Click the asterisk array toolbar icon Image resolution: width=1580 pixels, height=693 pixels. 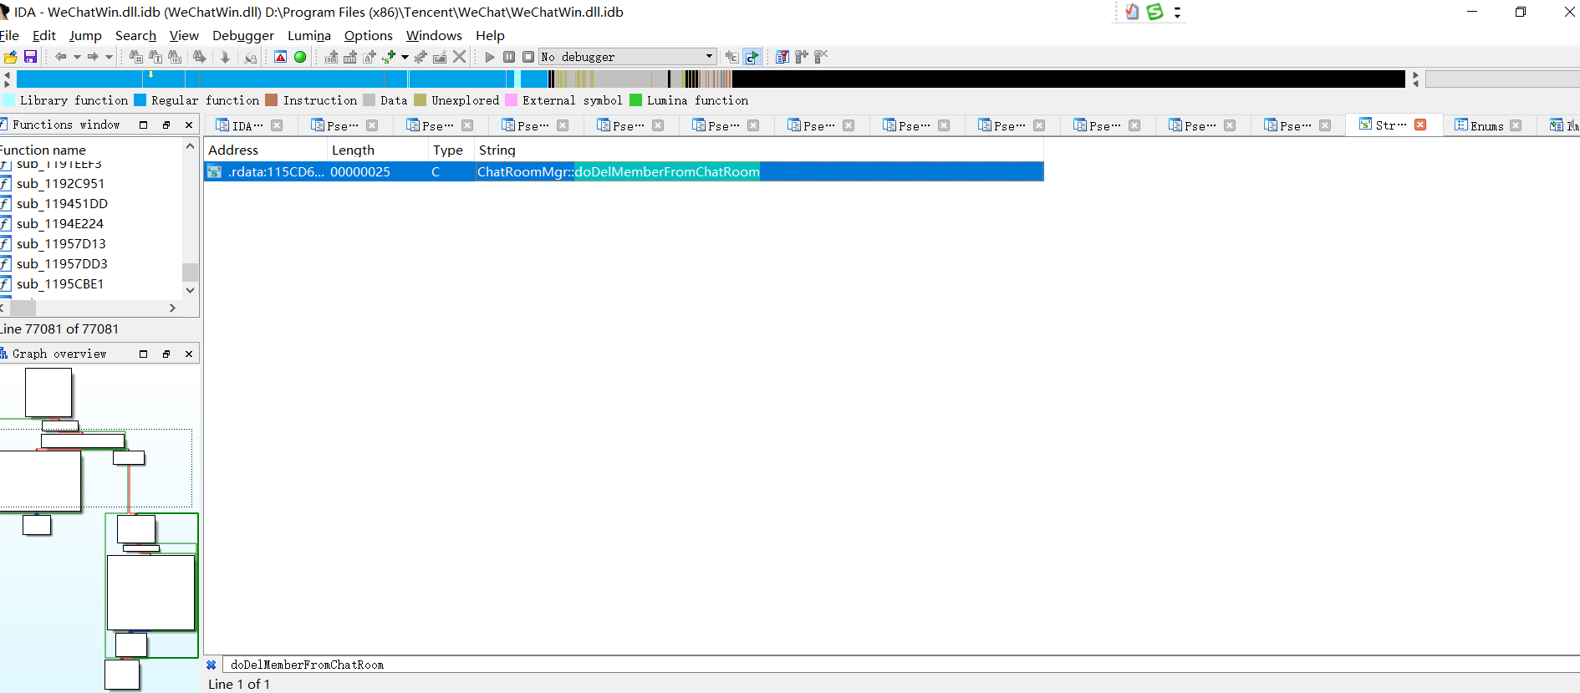420,57
